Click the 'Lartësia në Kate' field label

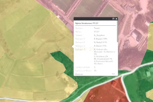[82, 67]
